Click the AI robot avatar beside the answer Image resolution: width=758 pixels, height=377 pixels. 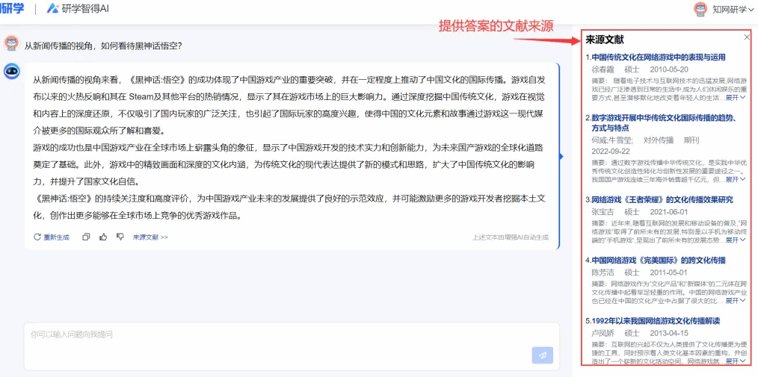(x=12, y=71)
